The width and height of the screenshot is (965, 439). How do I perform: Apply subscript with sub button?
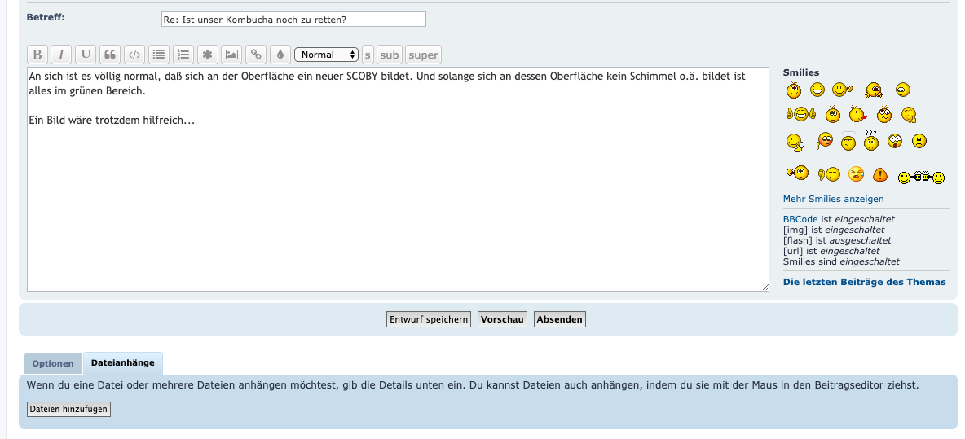(x=390, y=55)
